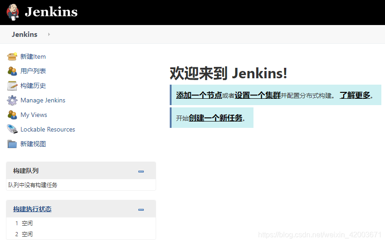Open My Views
The width and height of the screenshot is (385, 243).
pos(34,115)
